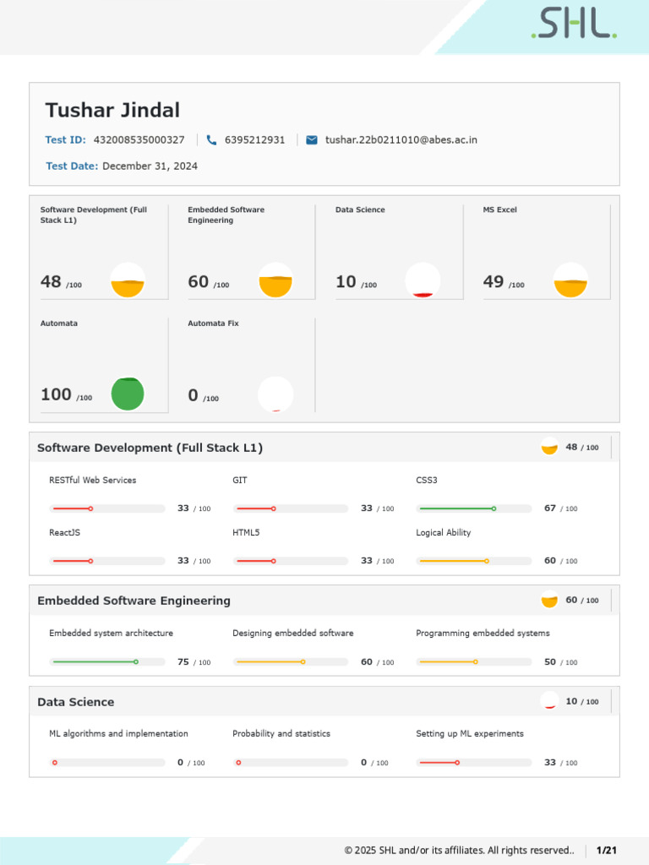Click the email envelope icon

coord(312,140)
